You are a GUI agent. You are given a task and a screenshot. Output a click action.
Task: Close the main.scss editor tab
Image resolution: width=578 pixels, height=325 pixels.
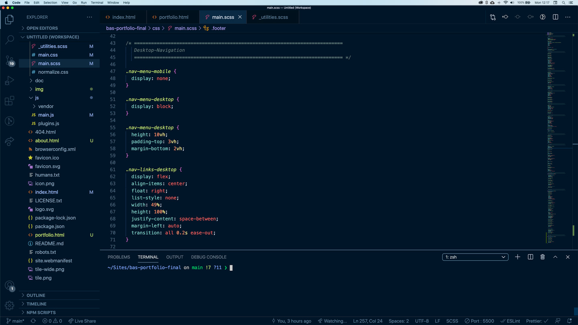pos(240,17)
